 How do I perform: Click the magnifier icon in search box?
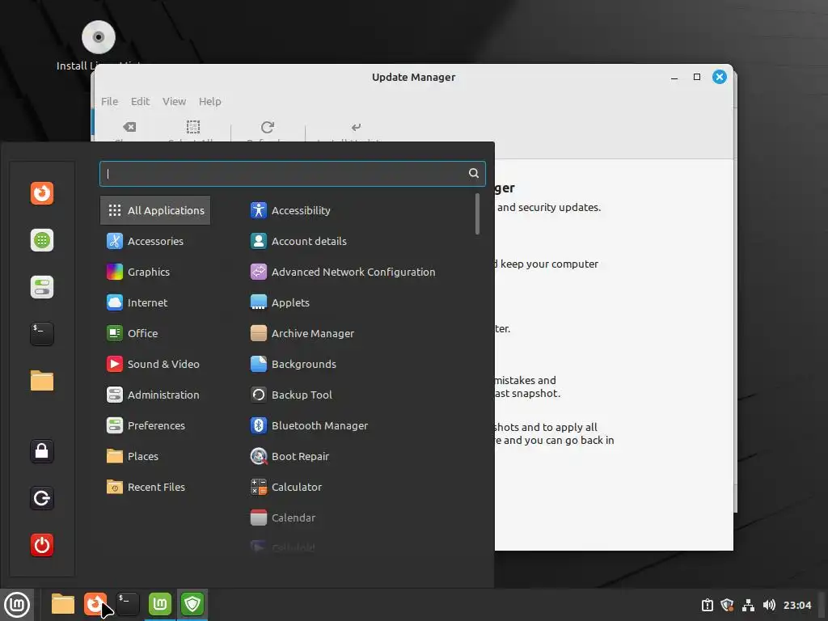[474, 173]
